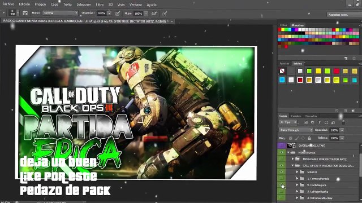Click new style icon in Estilos footer

(x=346, y=111)
